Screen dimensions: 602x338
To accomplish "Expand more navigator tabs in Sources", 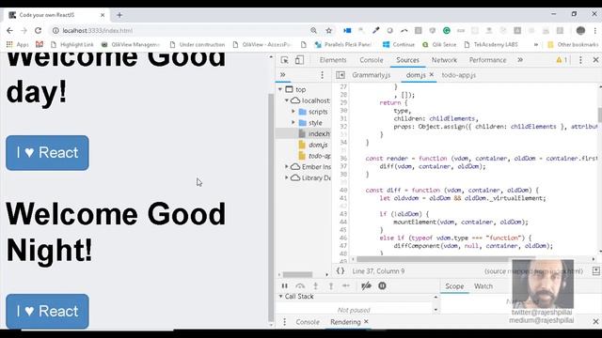I will pyautogui.click(x=283, y=75).
